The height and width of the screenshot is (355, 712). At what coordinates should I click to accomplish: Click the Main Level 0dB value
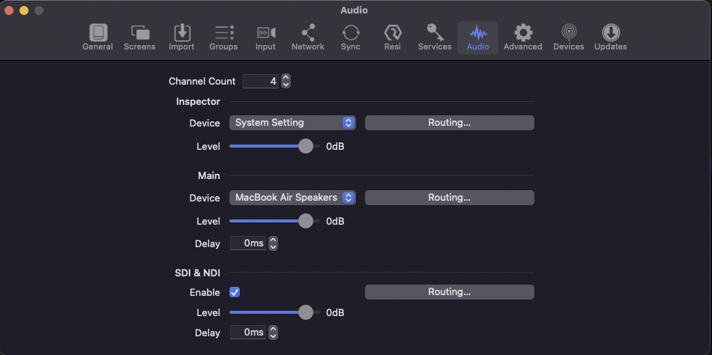click(335, 221)
